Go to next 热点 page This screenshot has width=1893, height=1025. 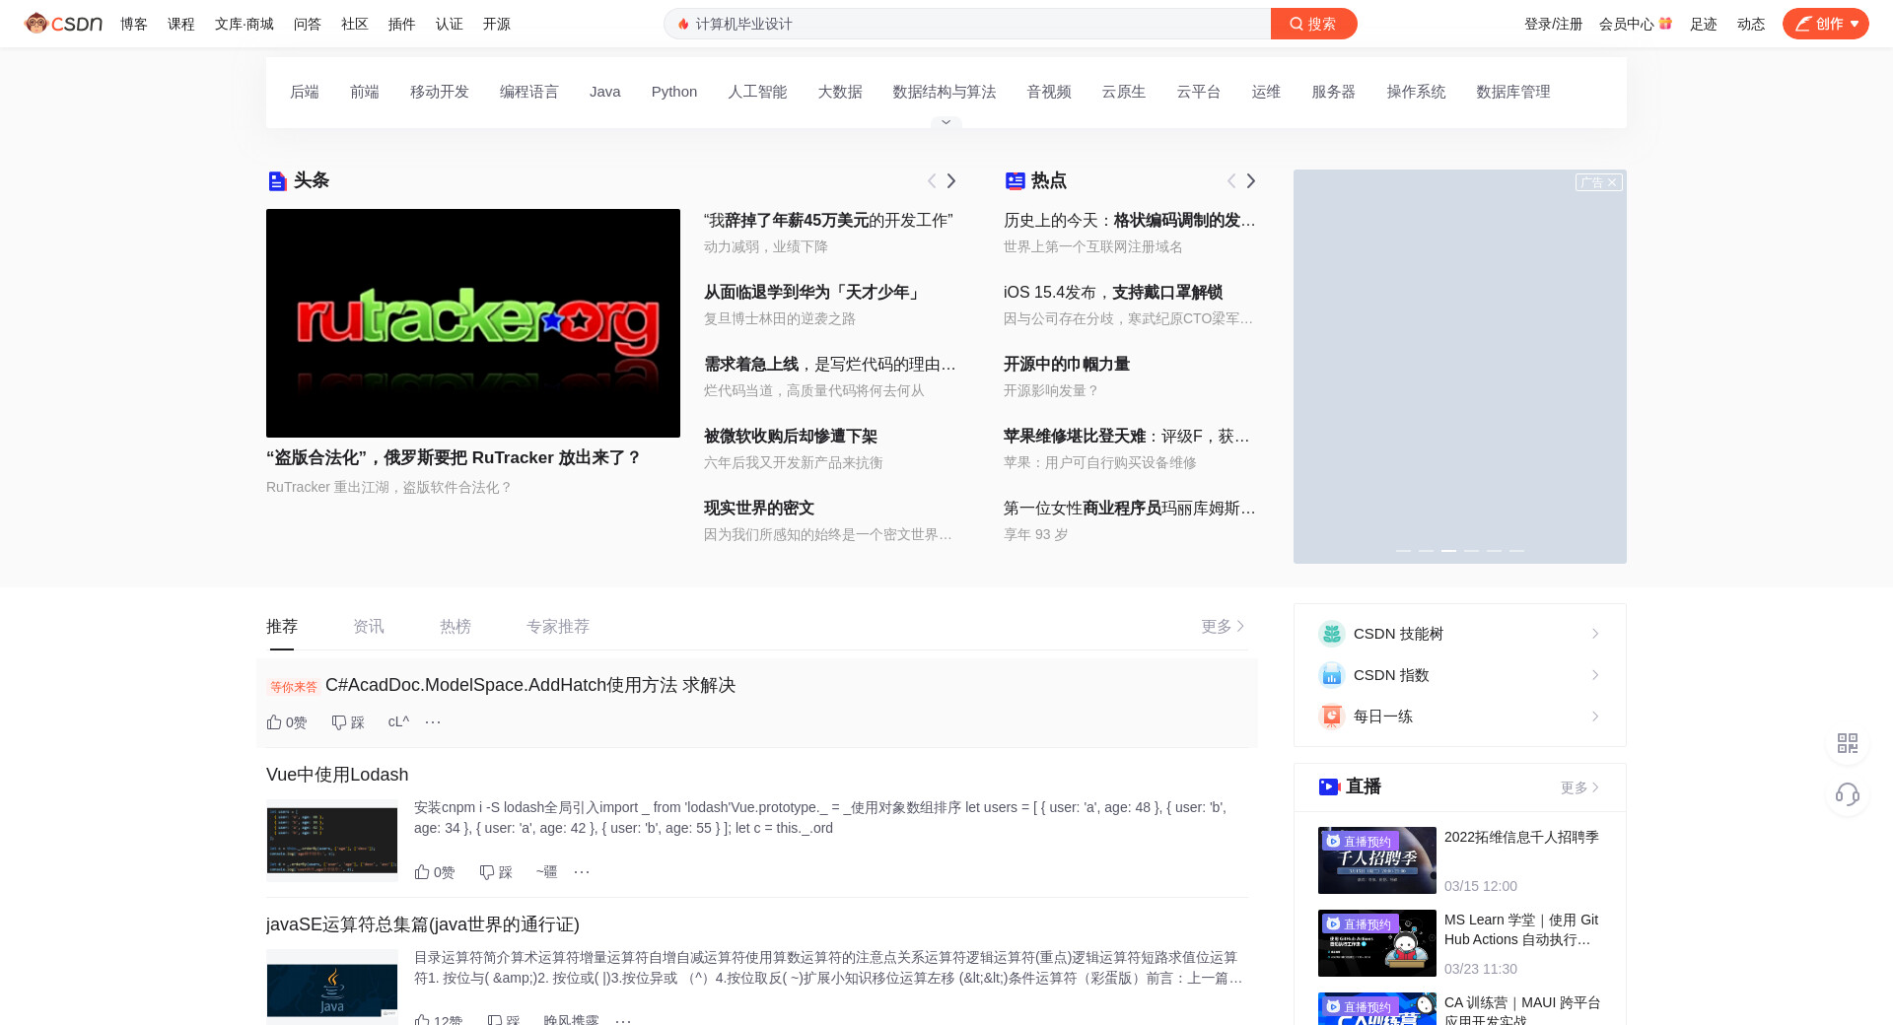[1250, 181]
